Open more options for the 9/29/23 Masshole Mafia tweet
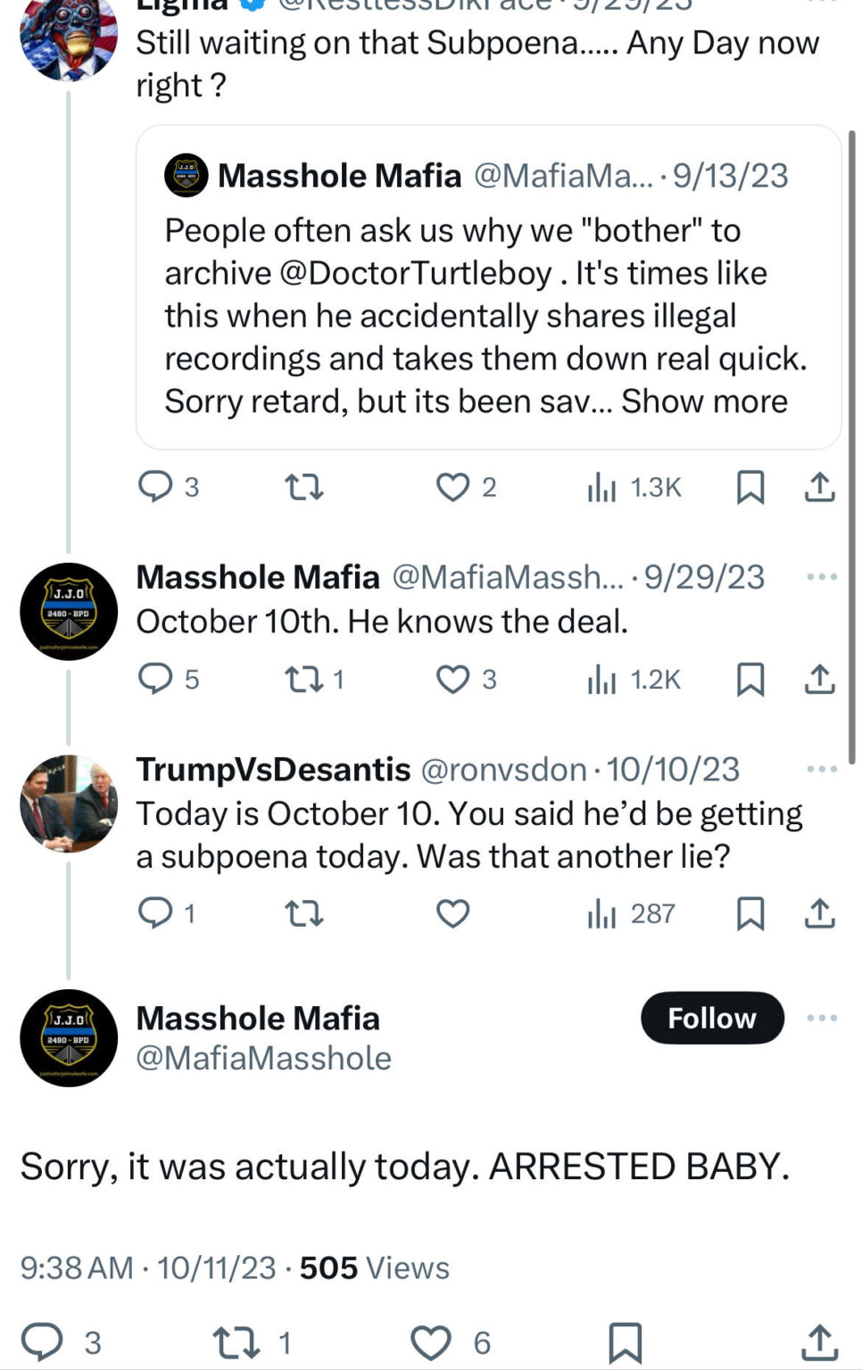Viewport: 862px width, 1370px height. tap(821, 577)
